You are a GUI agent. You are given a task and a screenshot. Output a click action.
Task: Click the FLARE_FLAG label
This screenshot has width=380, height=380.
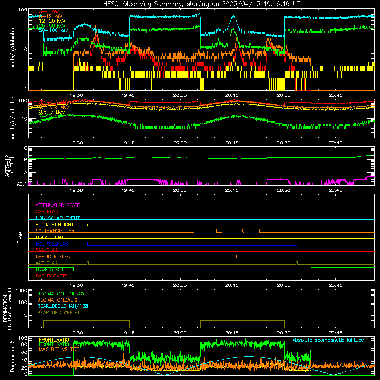(x=49, y=237)
